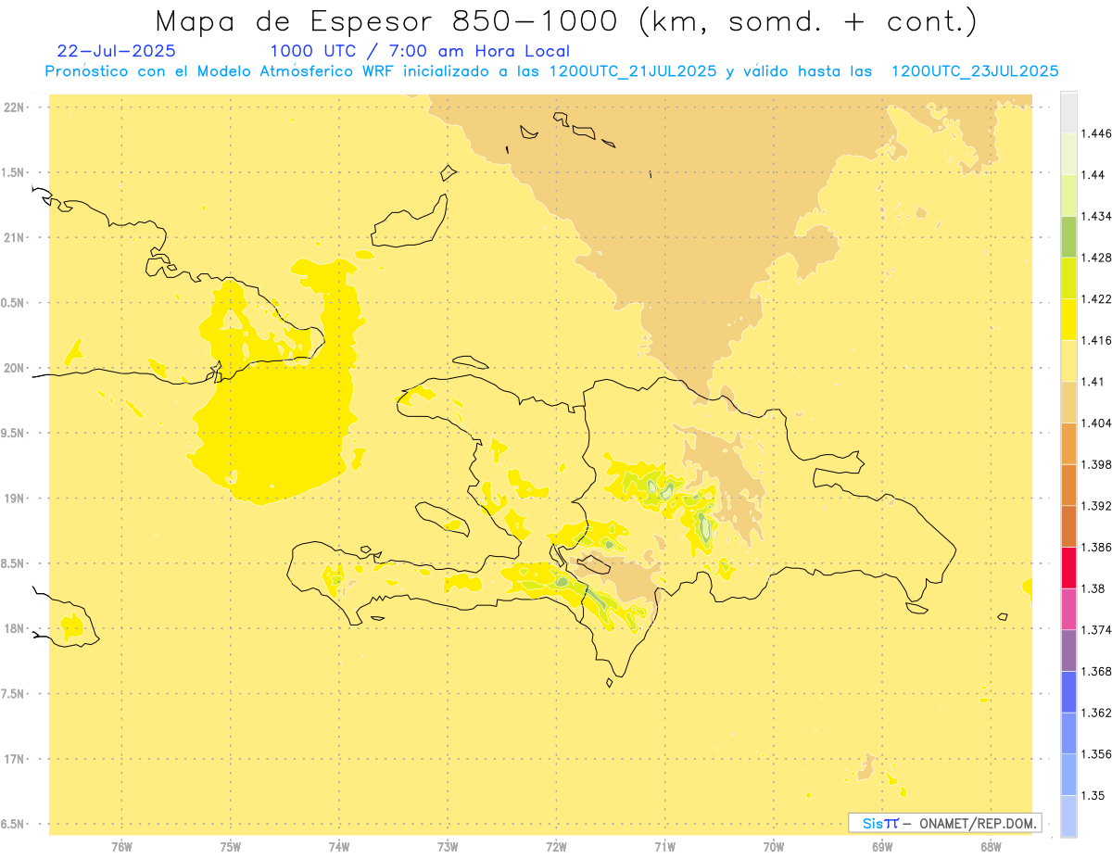
Task: Select the gray colorbar segment above 1.446
Action: tap(1068, 112)
